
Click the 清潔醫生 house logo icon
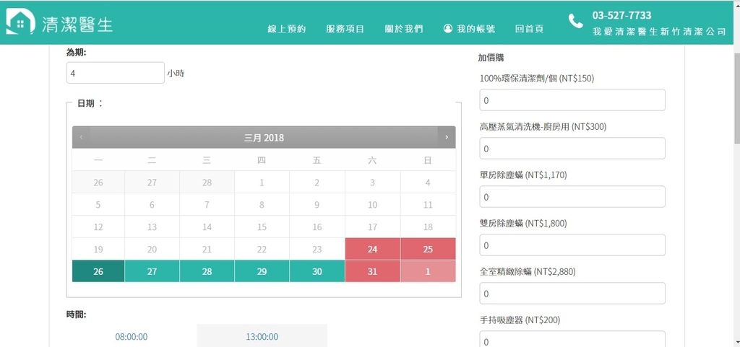pos(20,22)
